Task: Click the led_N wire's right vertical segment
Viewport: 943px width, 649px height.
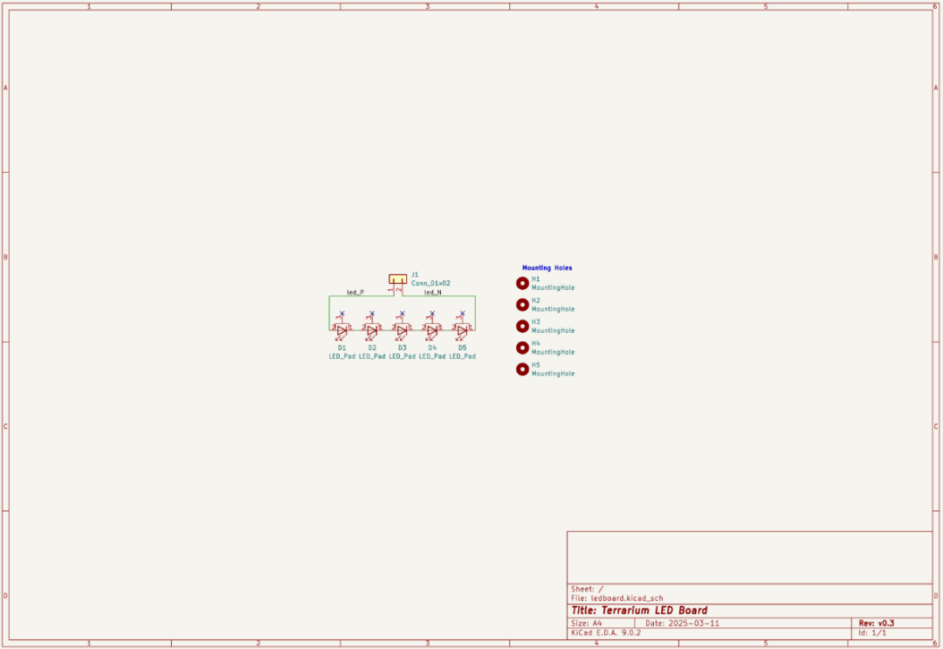Action: coord(475,313)
